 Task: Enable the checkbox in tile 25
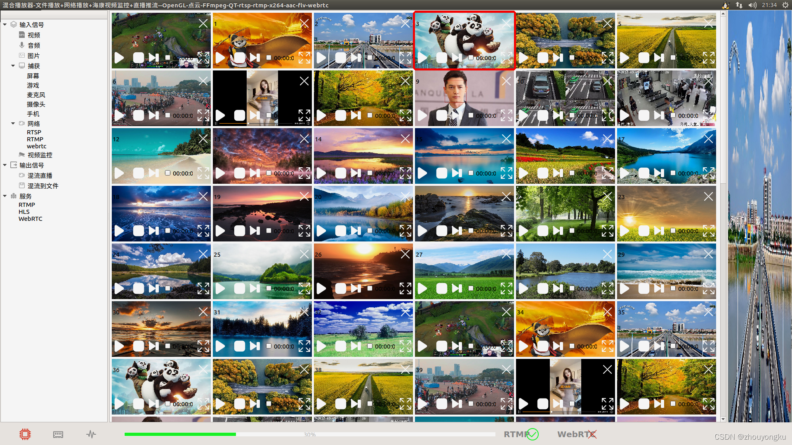coord(269,288)
